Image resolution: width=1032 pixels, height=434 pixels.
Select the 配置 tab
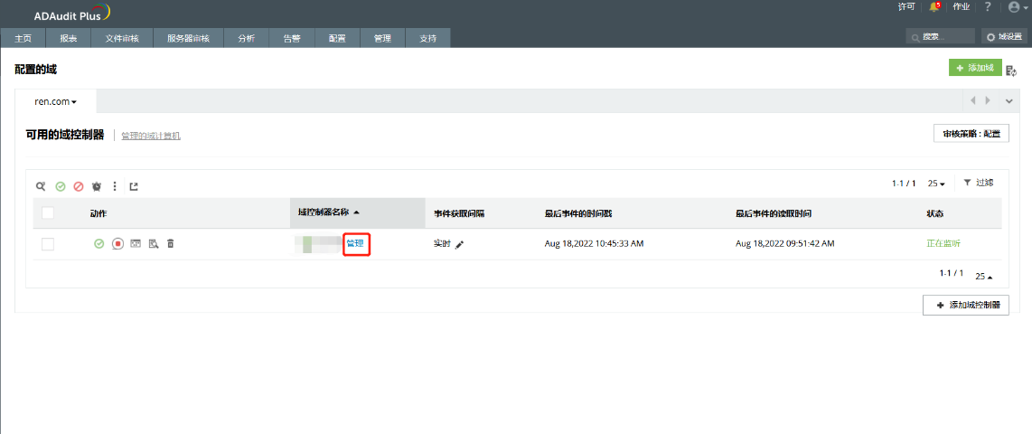pyautogui.click(x=338, y=38)
